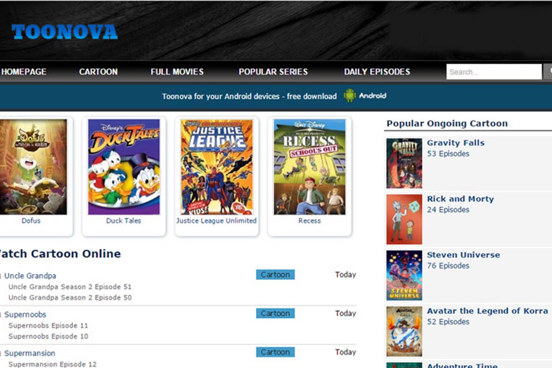Click the Android free download banner text

point(249,96)
